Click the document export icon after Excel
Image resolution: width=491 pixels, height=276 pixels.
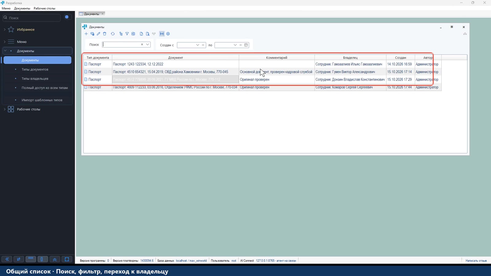[141, 34]
